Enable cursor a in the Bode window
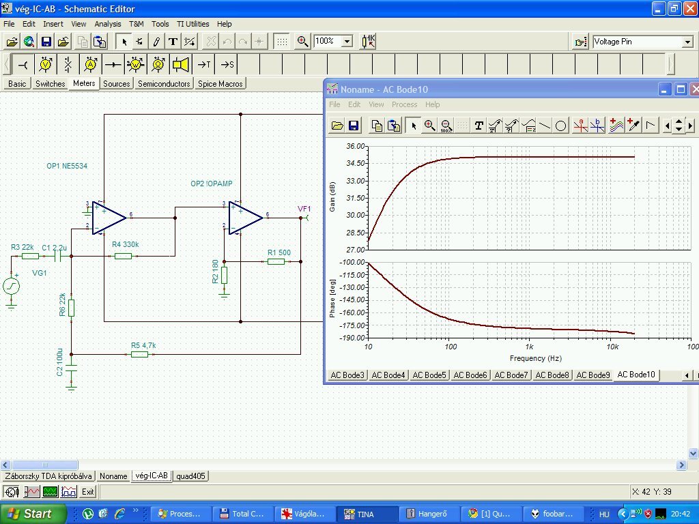 tap(580, 126)
